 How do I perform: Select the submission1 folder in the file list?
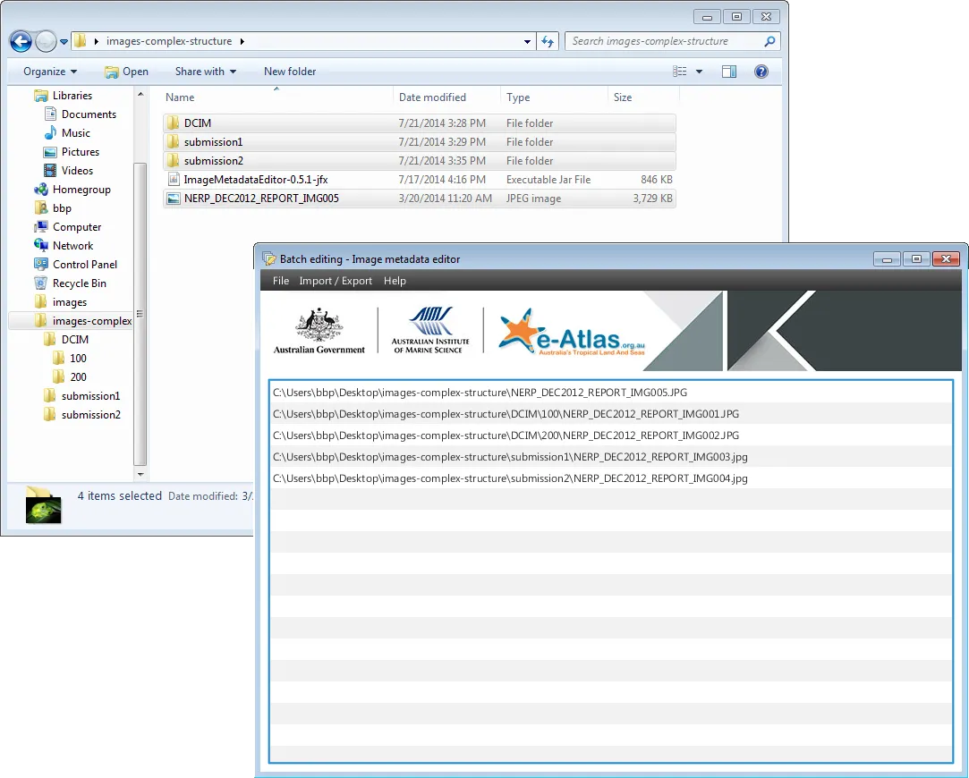pos(419,142)
